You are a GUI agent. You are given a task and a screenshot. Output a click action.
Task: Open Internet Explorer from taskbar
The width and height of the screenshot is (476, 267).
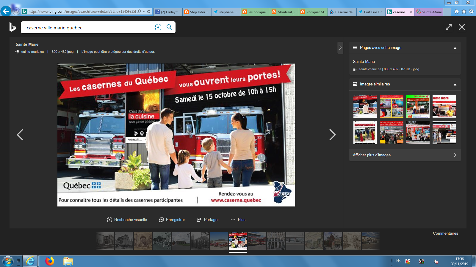point(30,261)
